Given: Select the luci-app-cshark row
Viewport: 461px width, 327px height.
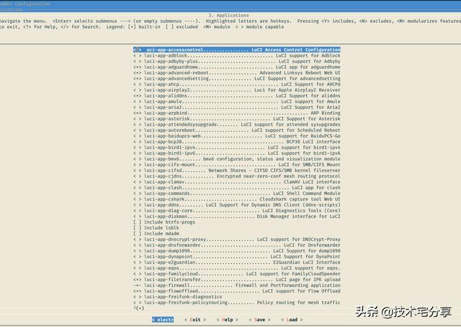Looking at the screenshot, I should point(237,199).
